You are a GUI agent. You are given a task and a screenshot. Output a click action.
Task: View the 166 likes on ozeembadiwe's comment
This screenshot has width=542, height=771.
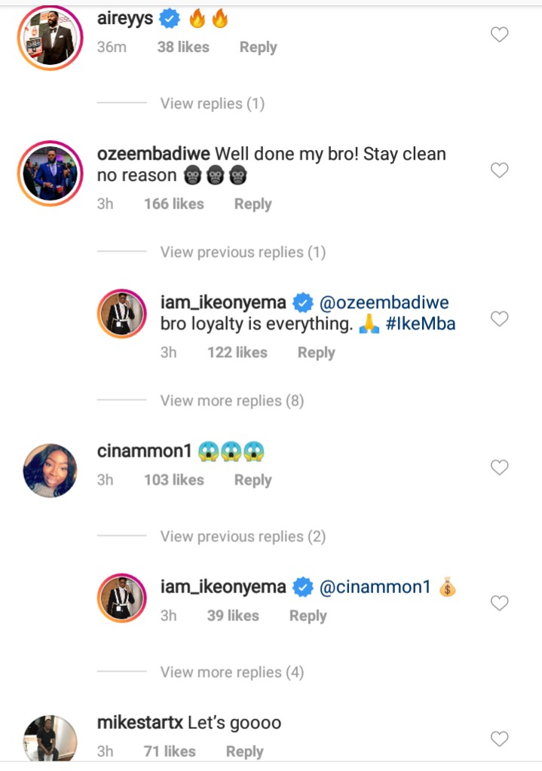[173, 204]
